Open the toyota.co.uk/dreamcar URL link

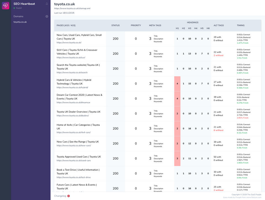click(73, 102)
